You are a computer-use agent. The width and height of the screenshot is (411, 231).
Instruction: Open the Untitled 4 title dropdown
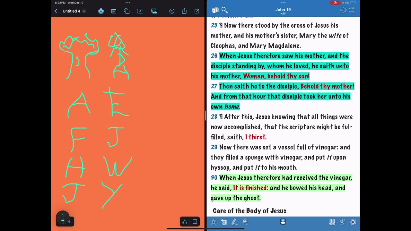click(x=84, y=11)
